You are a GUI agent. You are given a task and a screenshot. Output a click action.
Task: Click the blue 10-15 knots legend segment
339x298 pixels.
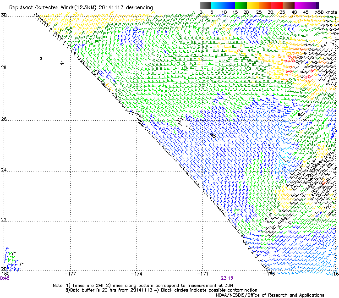point(229,6)
